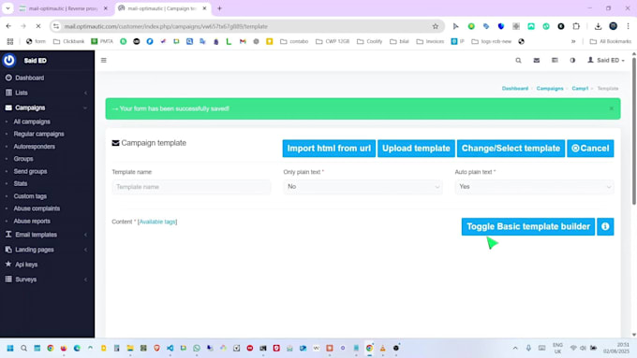Open Chrome three-dot menu
This screenshot has width=637, height=358.
(628, 26)
